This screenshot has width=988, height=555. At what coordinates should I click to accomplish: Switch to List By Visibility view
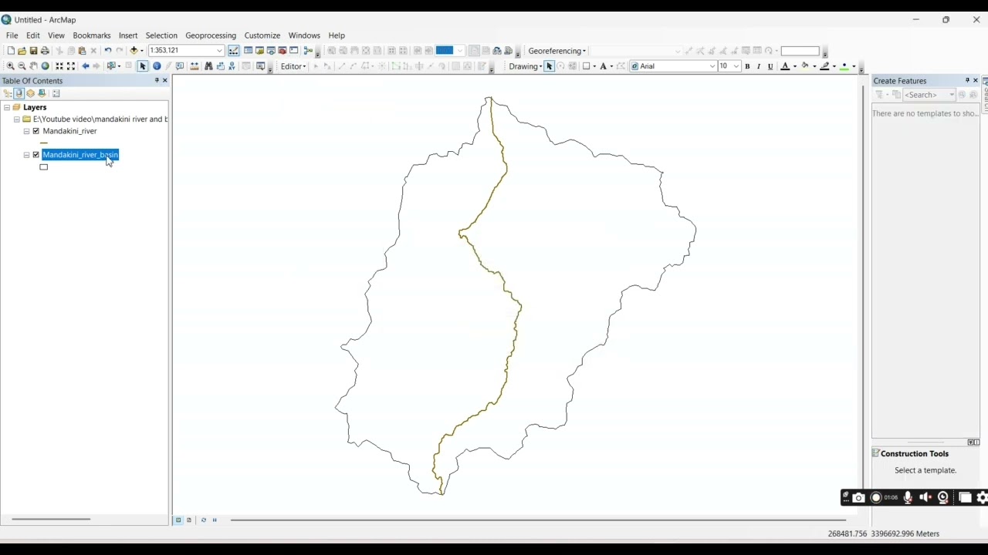click(31, 93)
